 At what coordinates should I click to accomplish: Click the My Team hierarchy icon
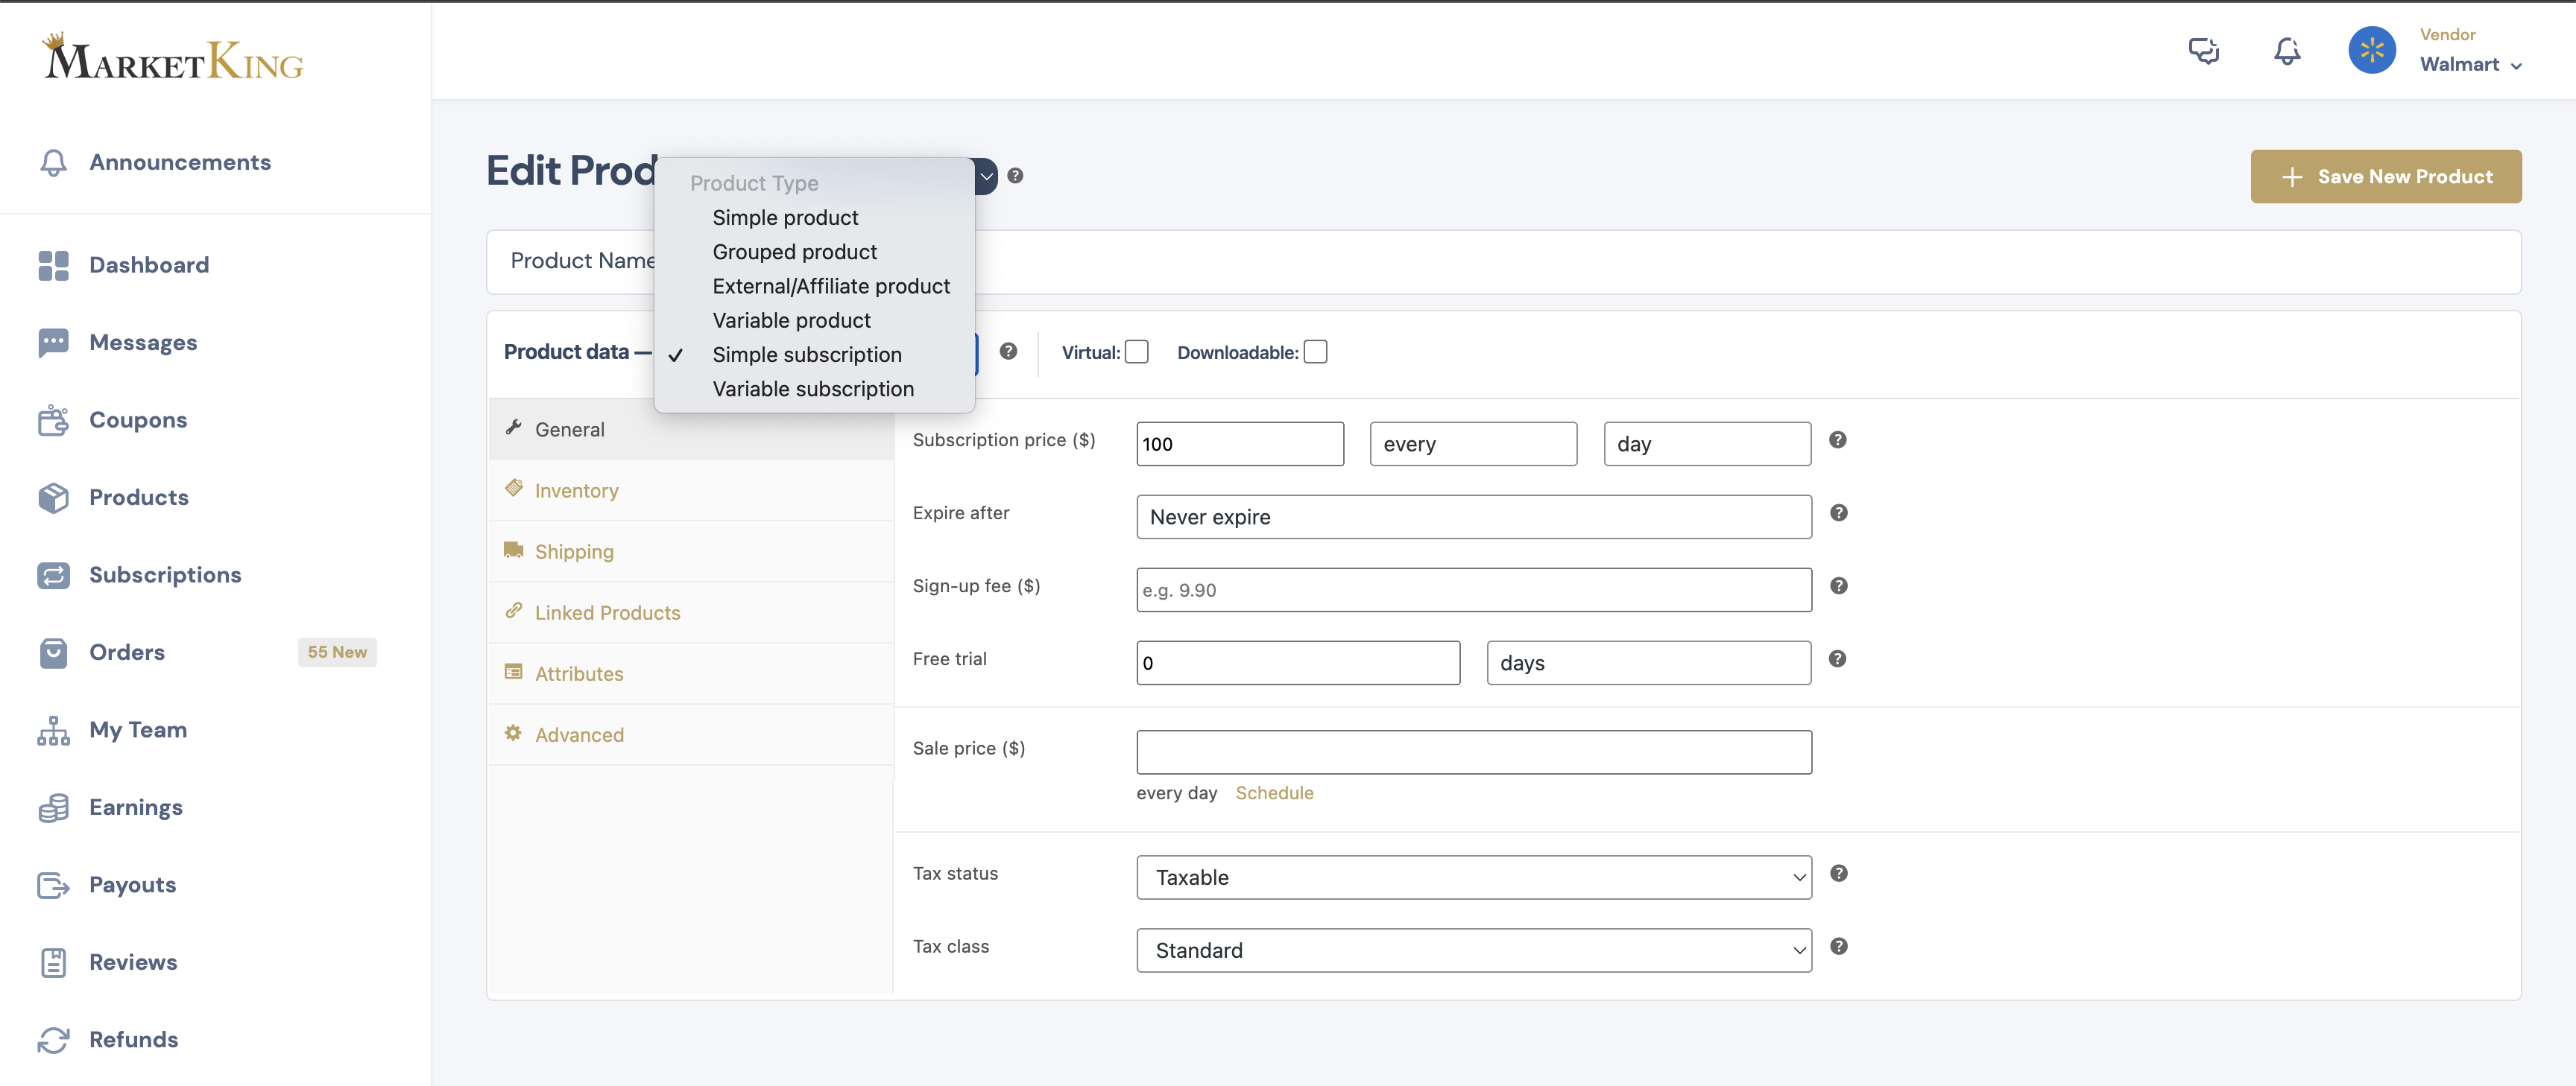click(x=53, y=730)
